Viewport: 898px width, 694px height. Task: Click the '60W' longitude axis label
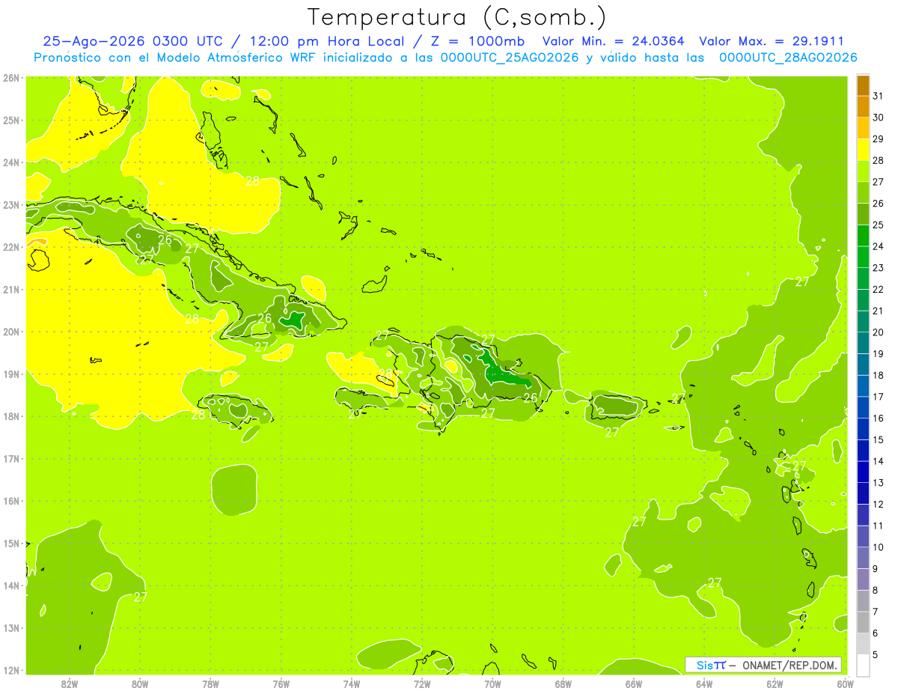[845, 684]
